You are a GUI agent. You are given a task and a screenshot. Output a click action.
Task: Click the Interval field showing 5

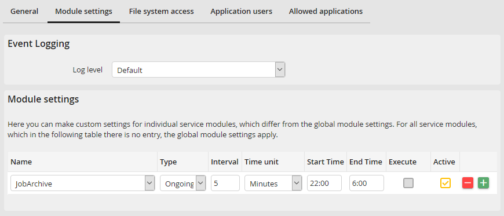(x=225, y=183)
